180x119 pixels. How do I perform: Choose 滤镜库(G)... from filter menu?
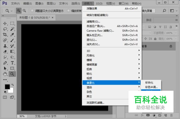coord(112,22)
